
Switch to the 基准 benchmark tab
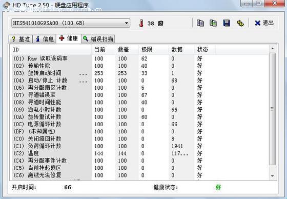click(x=20, y=39)
